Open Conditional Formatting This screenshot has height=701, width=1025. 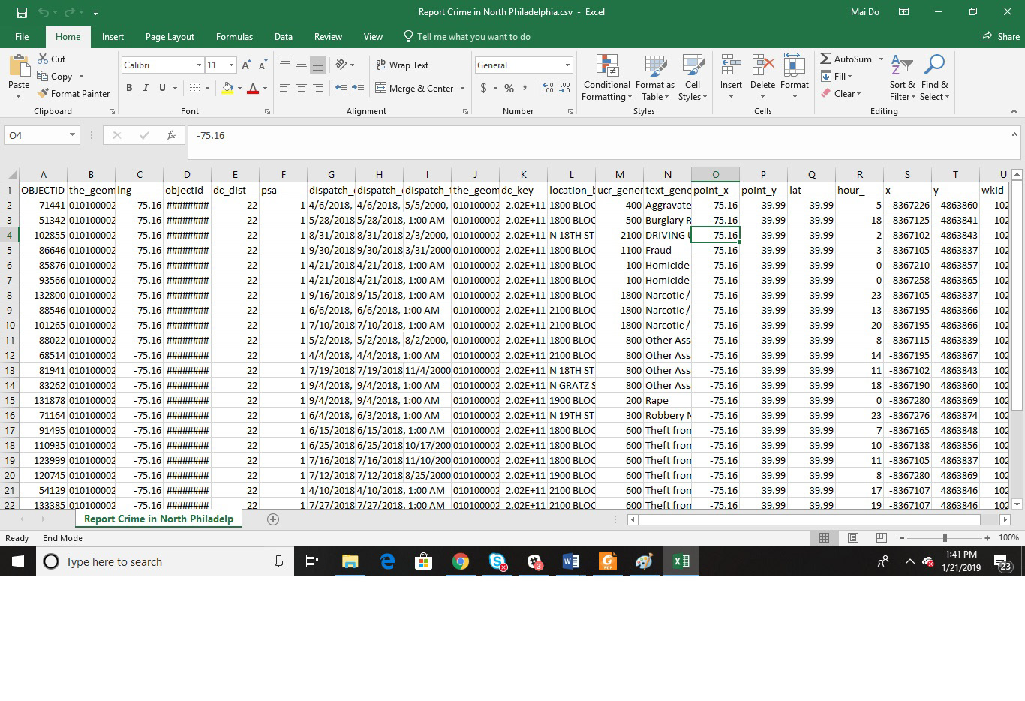tap(606, 77)
